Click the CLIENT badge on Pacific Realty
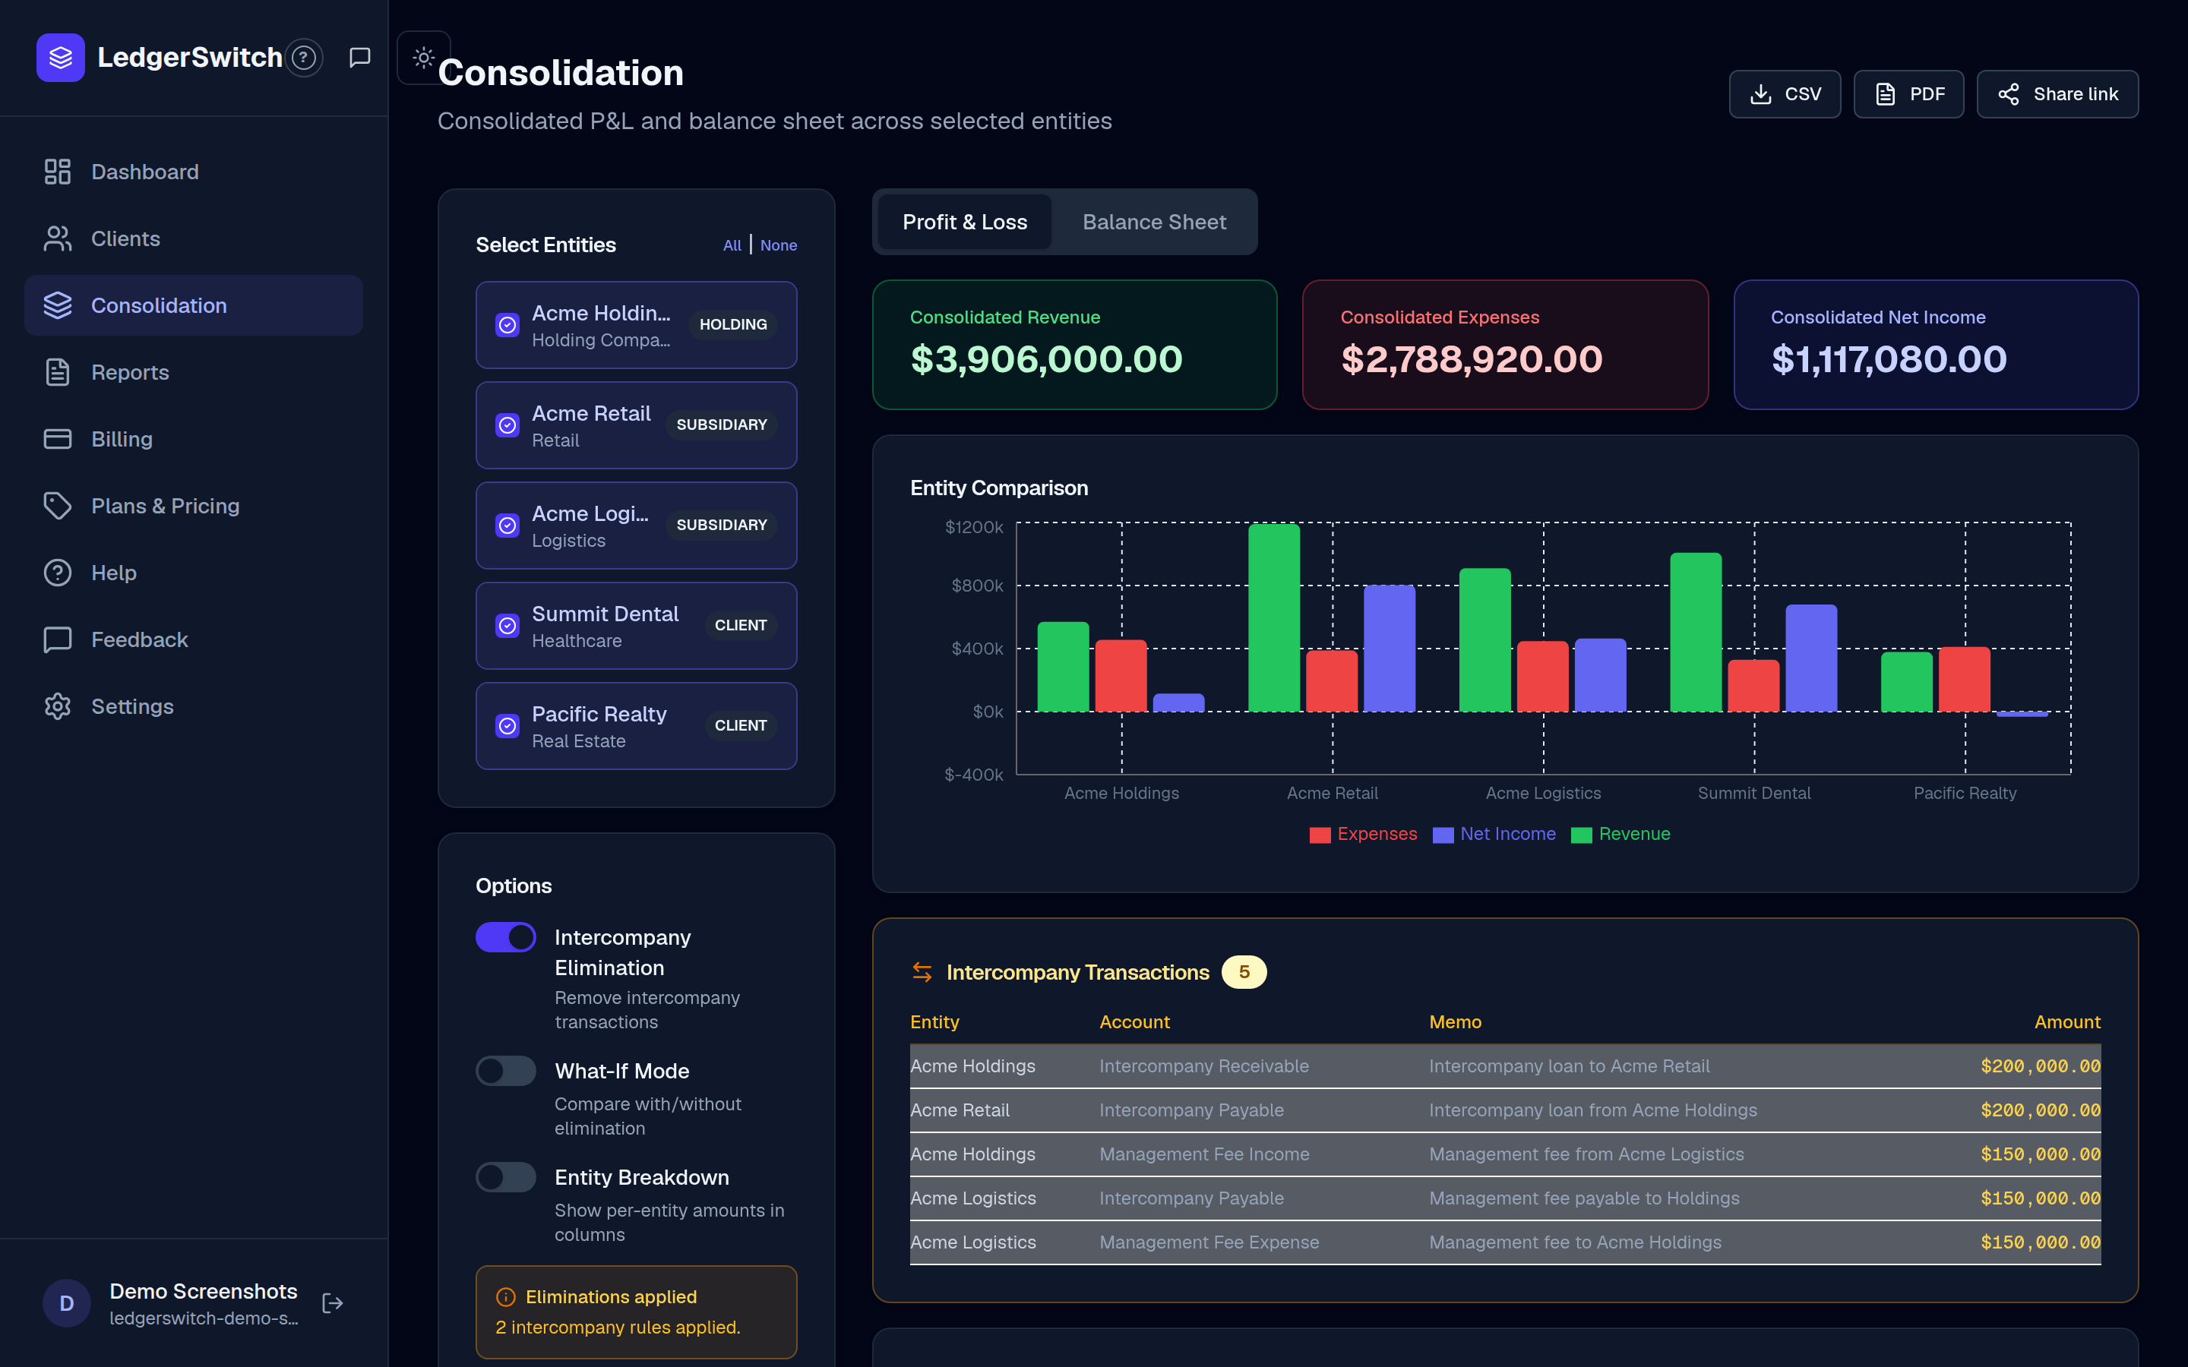Viewport: 2188px width, 1367px height. tap(741, 726)
